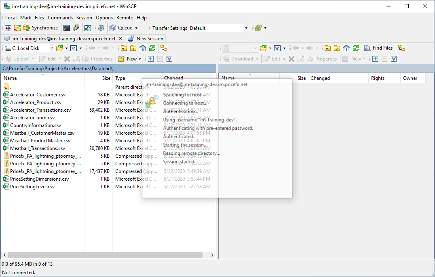
Task: Click remote panel home directory icon
Action: pyautogui.click(x=346, y=48)
